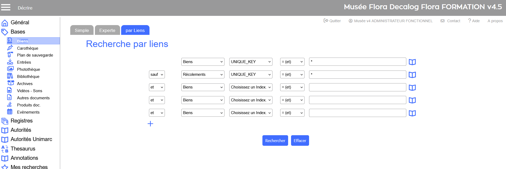Open the hamburger menu icon
Viewport: 506px width, 169px height.
(x=6, y=7)
